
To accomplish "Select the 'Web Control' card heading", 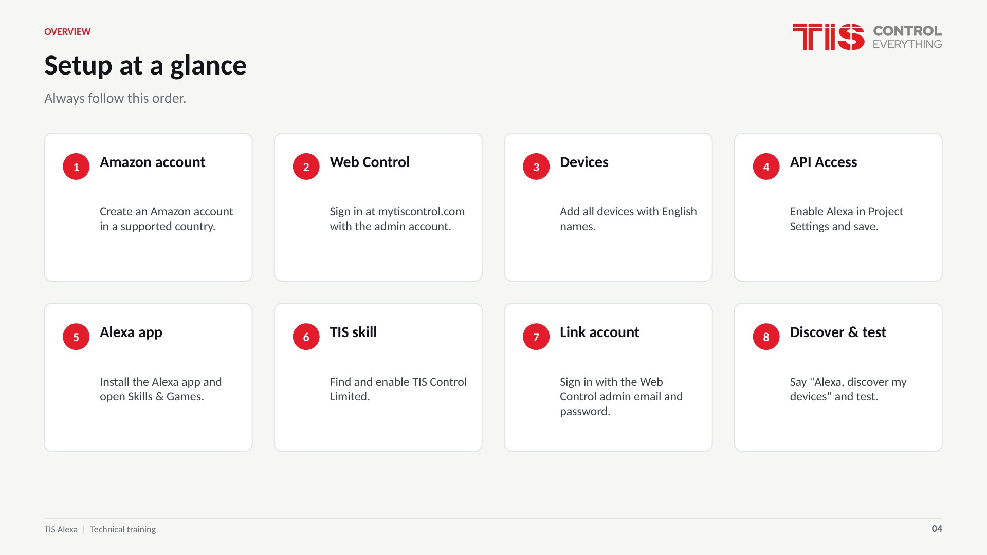I will point(370,162).
